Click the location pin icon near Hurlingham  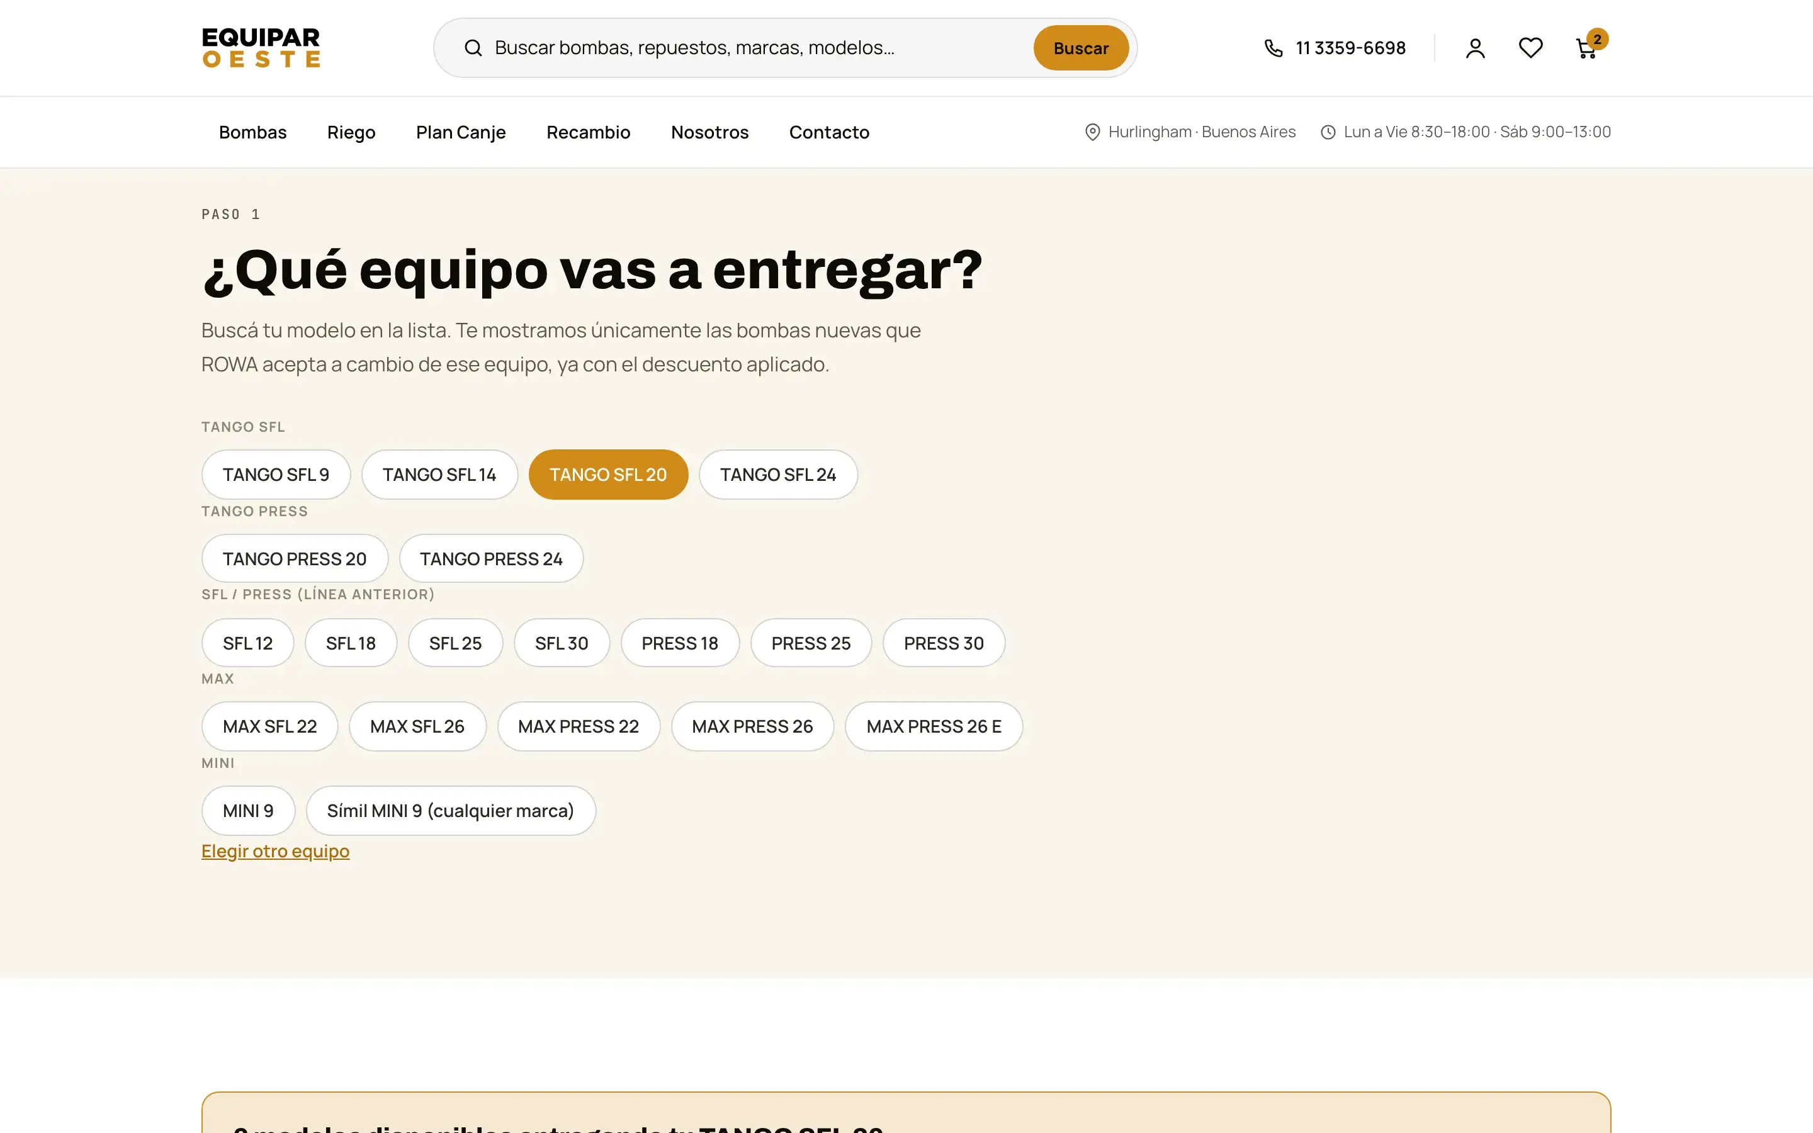point(1092,132)
